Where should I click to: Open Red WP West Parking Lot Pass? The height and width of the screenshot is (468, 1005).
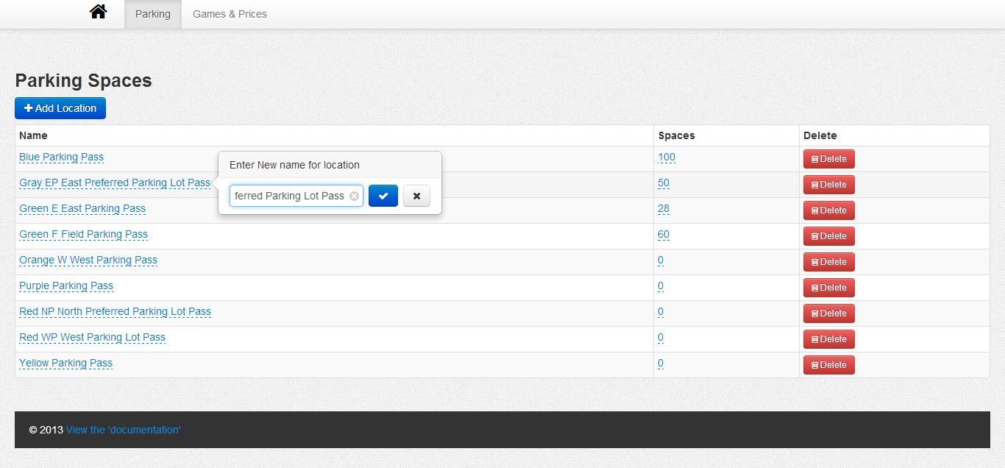pos(92,337)
